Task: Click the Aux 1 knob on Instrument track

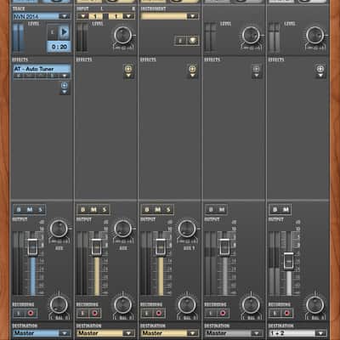Action: [x=186, y=229]
